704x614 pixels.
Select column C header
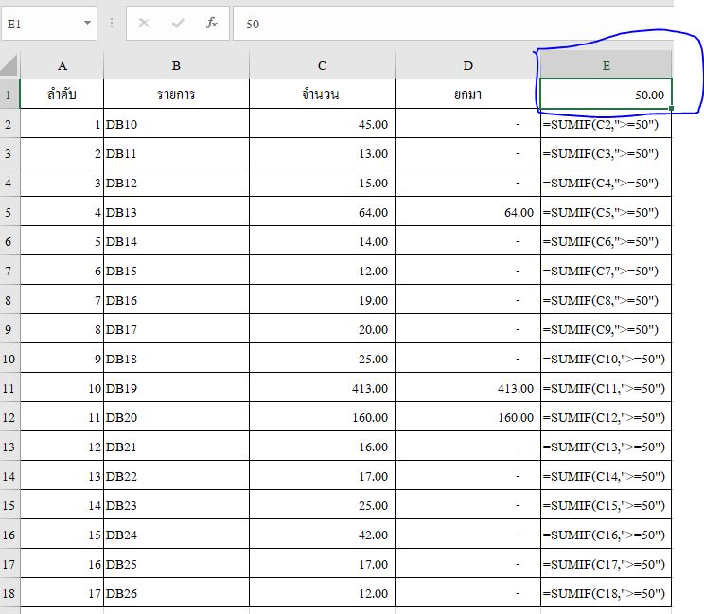pyautogui.click(x=322, y=66)
